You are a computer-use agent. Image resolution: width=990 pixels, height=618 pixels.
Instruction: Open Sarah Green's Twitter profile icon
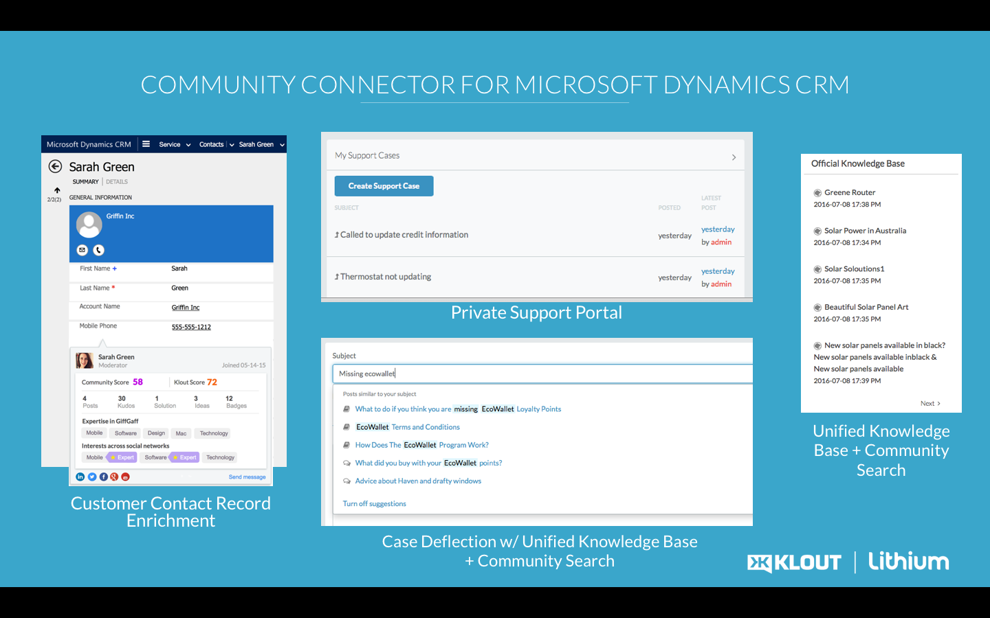pyautogui.click(x=92, y=477)
